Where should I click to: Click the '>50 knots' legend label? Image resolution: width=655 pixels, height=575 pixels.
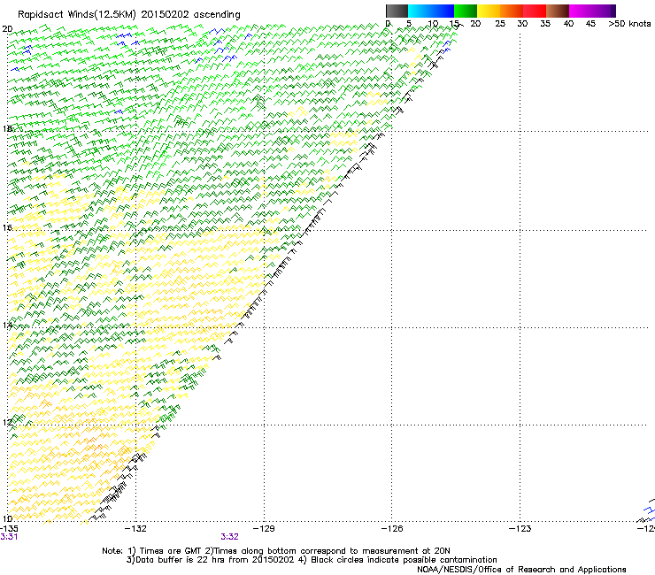629,23
